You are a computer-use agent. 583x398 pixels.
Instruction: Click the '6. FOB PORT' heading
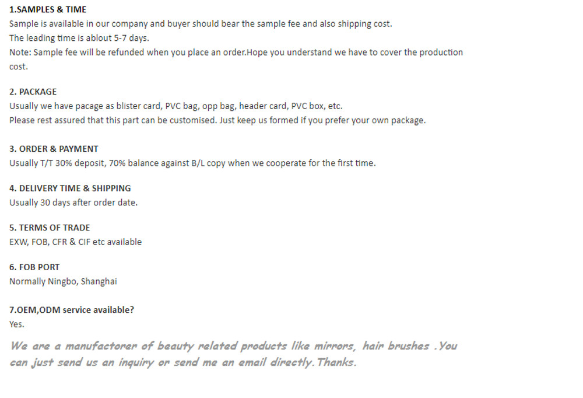(x=34, y=267)
